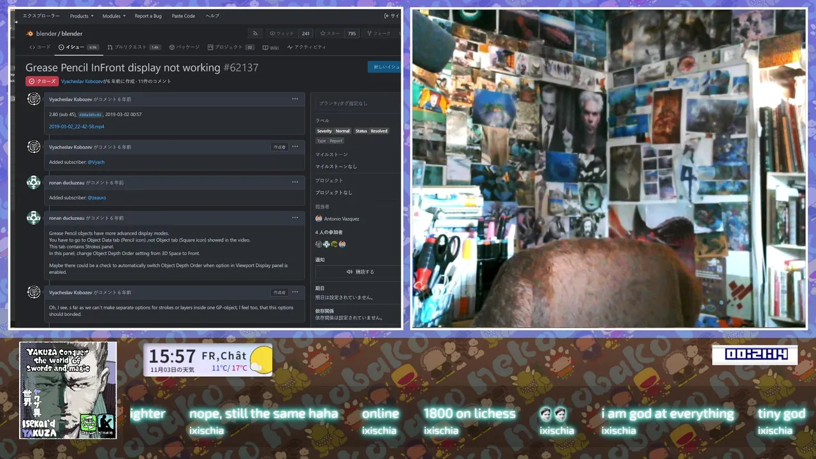This screenshot has height=459, width=816.
Task: Click avatar of Vyacheslav Kobozev's Added subscriber comment
Action: coord(34,147)
